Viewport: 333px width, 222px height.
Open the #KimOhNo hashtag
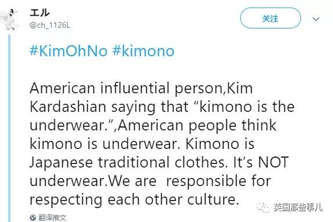click(x=68, y=51)
